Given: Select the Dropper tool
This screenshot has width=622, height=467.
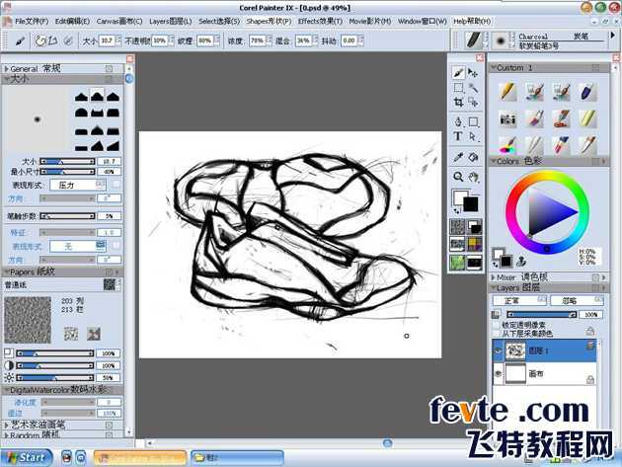Looking at the screenshot, I should 458,158.
